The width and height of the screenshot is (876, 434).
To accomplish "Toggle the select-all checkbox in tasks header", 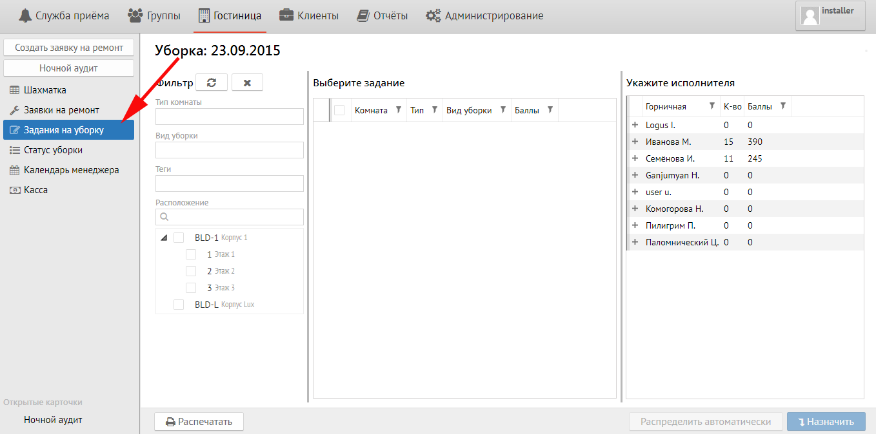I will [x=339, y=110].
